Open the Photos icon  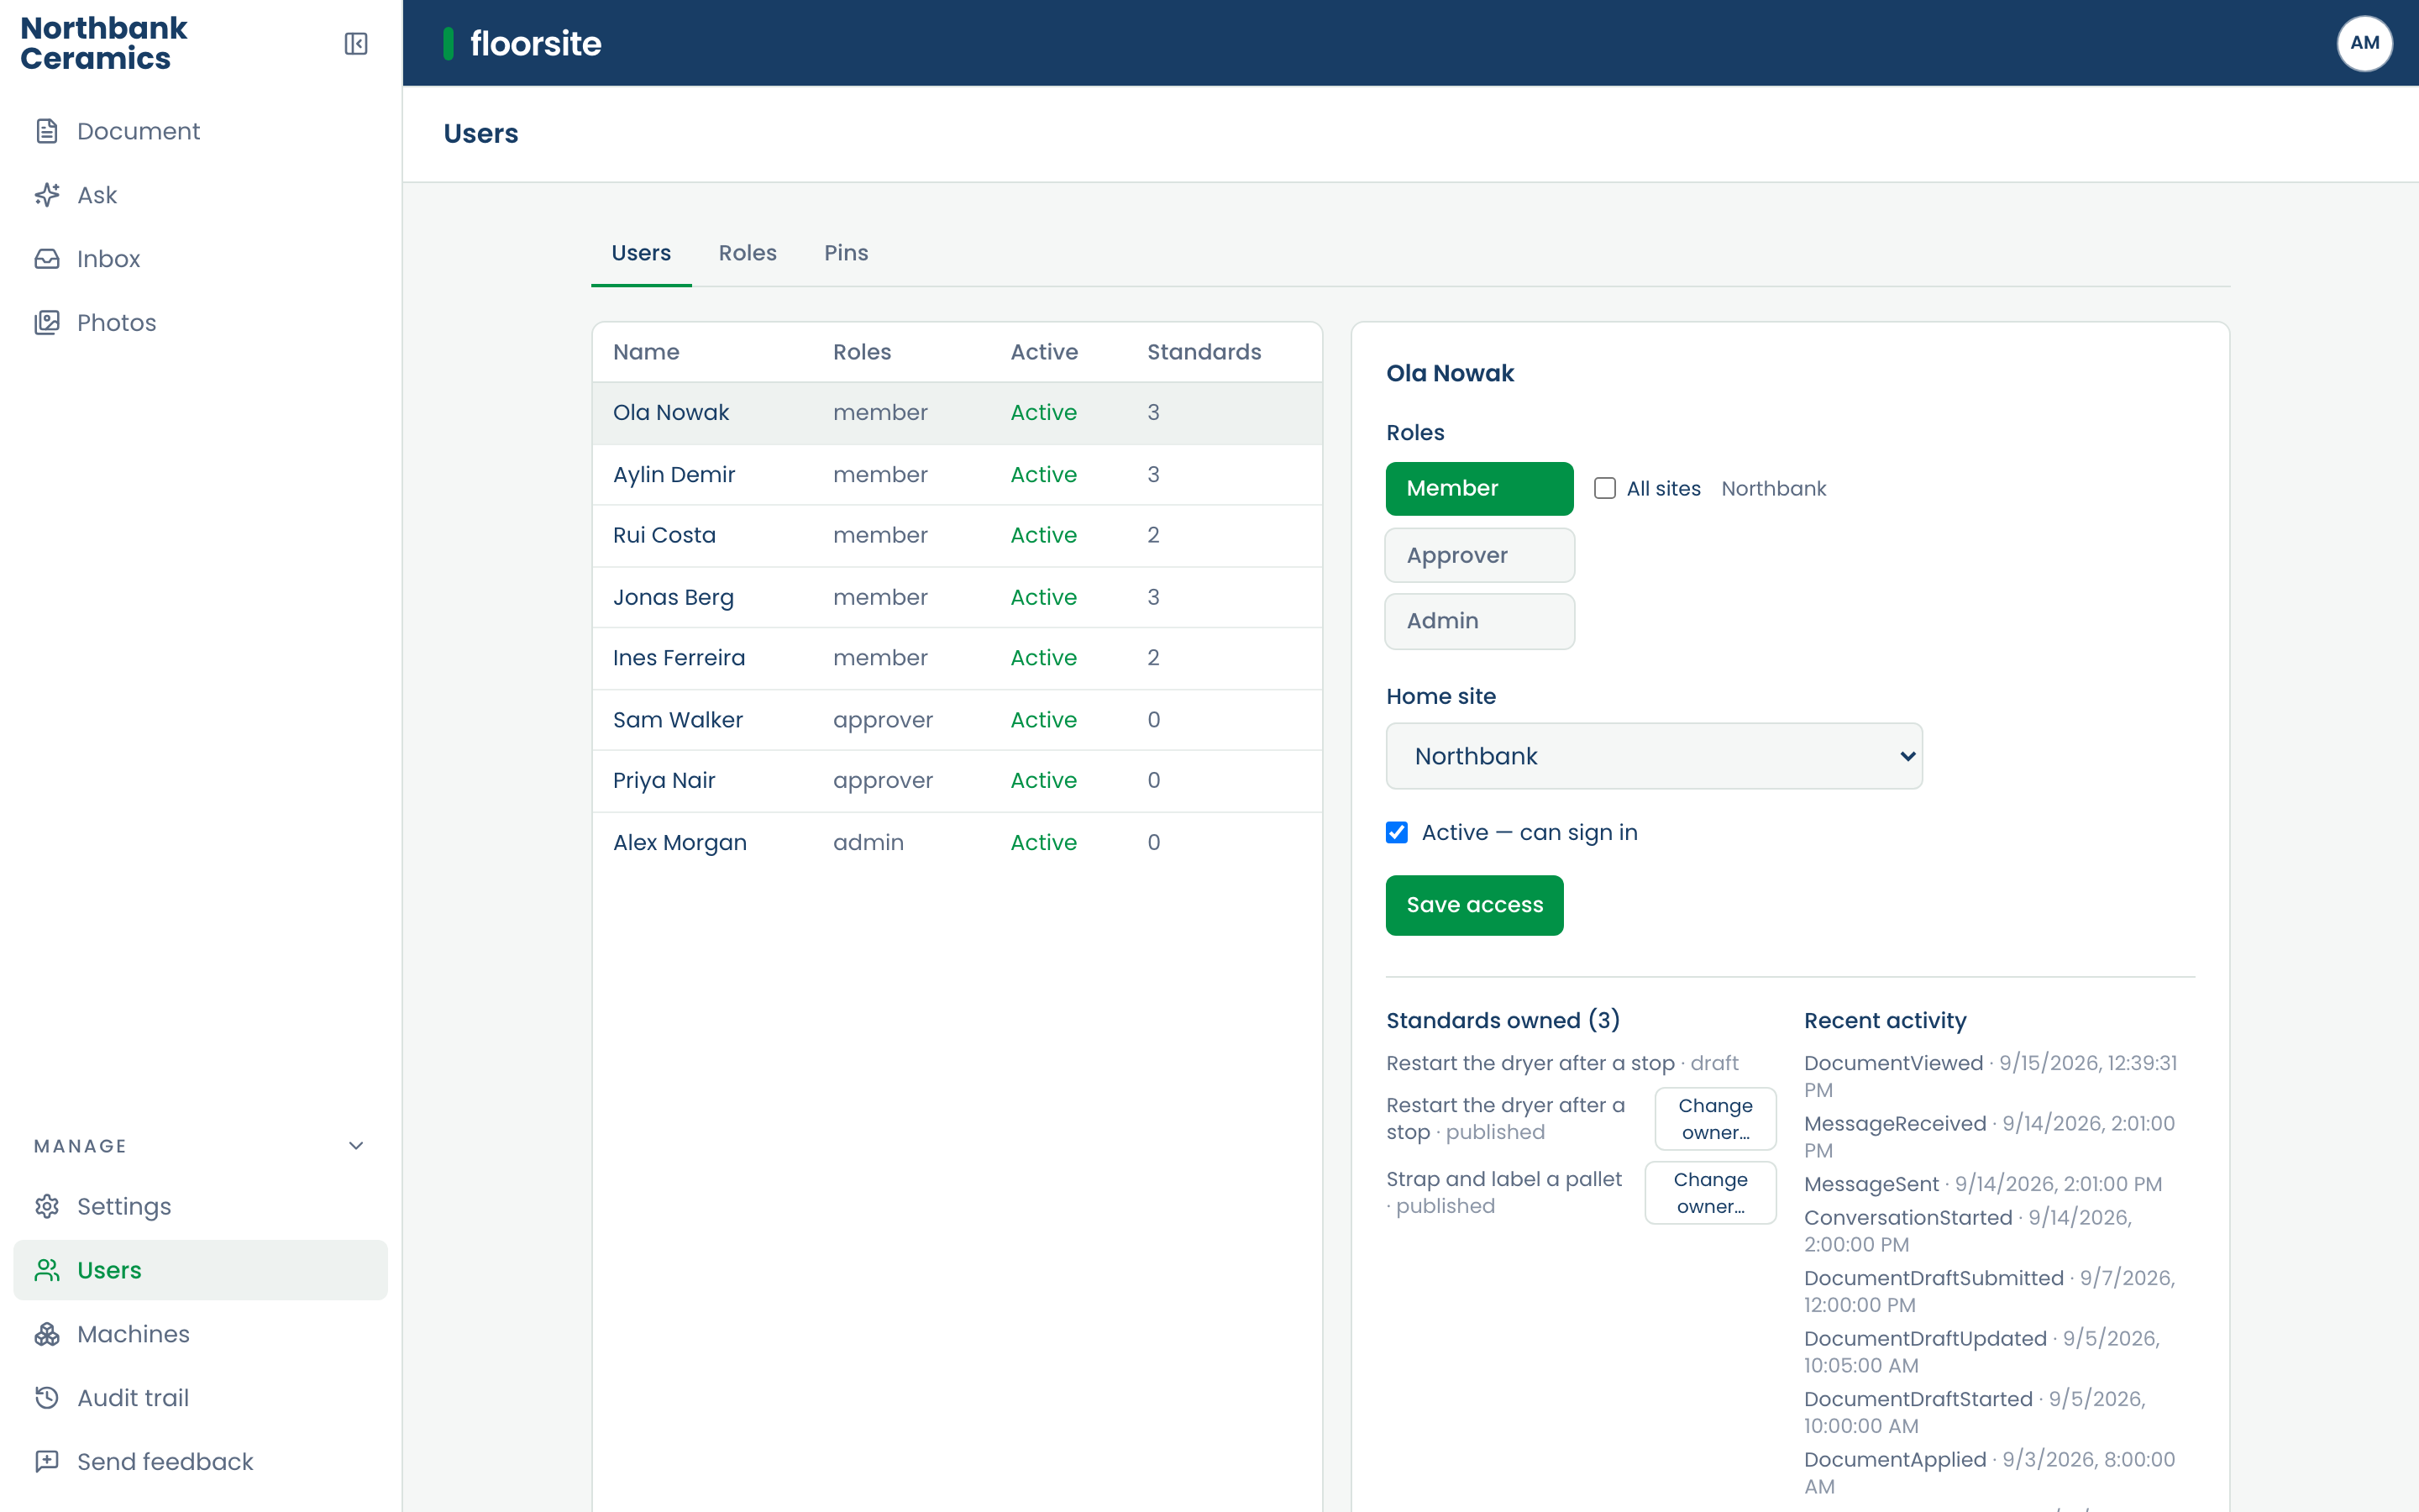[47, 323]
